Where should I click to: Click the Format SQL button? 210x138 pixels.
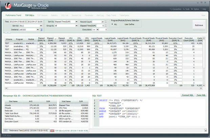[x=188, y=95]
